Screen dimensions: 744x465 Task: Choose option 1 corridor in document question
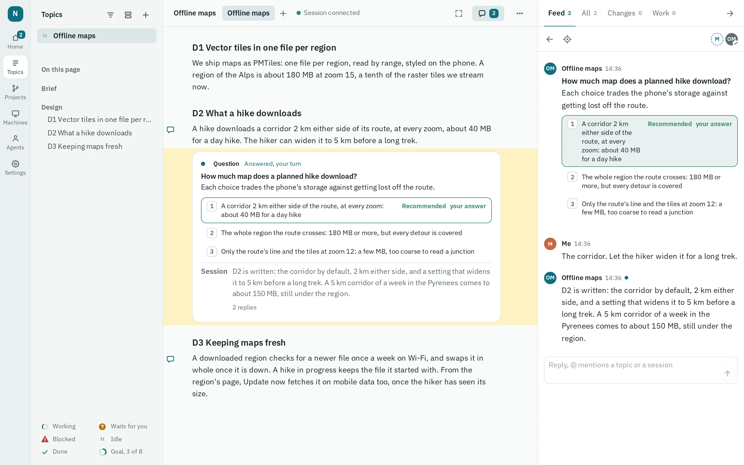tap(346, 210)
